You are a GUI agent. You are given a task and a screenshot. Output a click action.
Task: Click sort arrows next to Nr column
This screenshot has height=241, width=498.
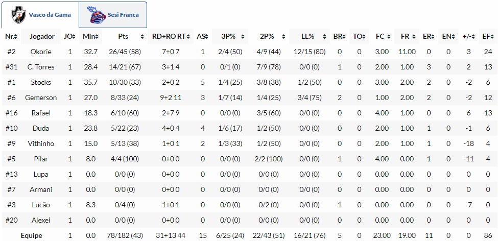[17, 37]
